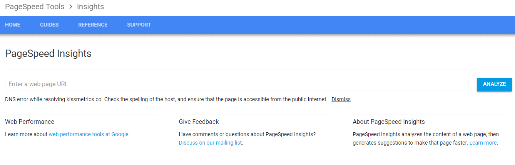Click the 'PageSpeed Insights analyzes the content' paragraph
515x165 pixels.
tap(426, 134)
